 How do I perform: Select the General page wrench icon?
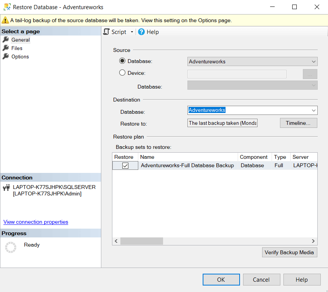click(x=6, y=40)
